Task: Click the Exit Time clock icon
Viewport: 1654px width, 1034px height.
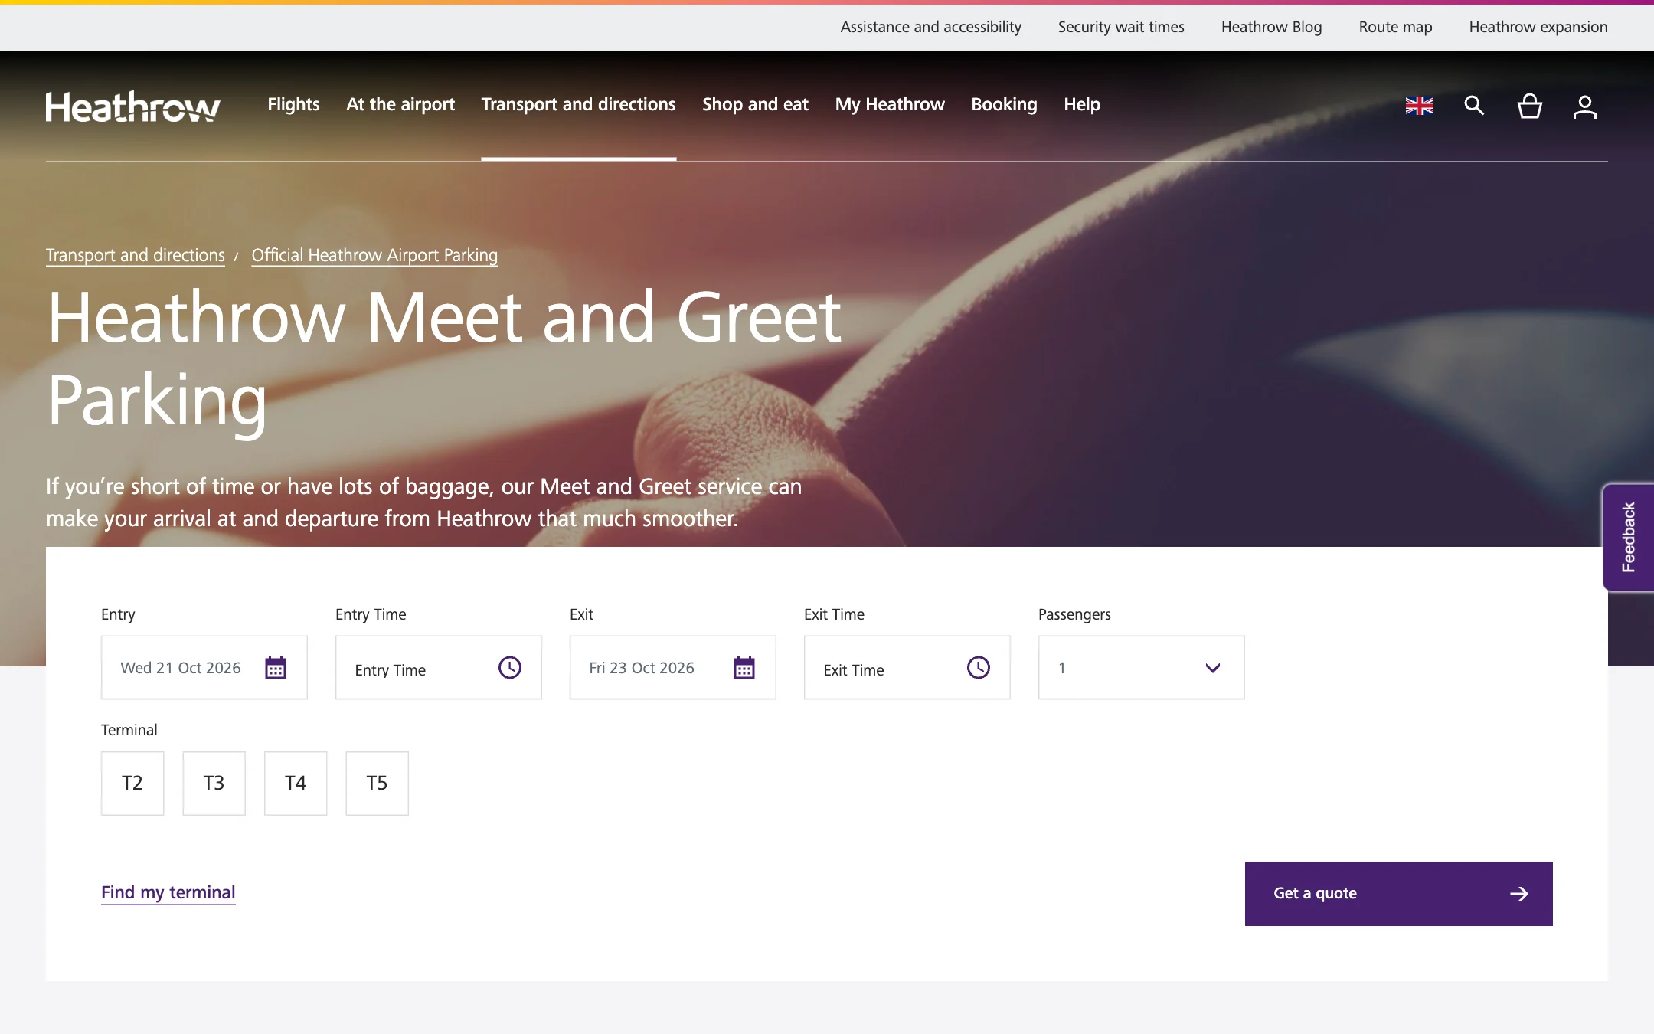Action: coord(979,668)
